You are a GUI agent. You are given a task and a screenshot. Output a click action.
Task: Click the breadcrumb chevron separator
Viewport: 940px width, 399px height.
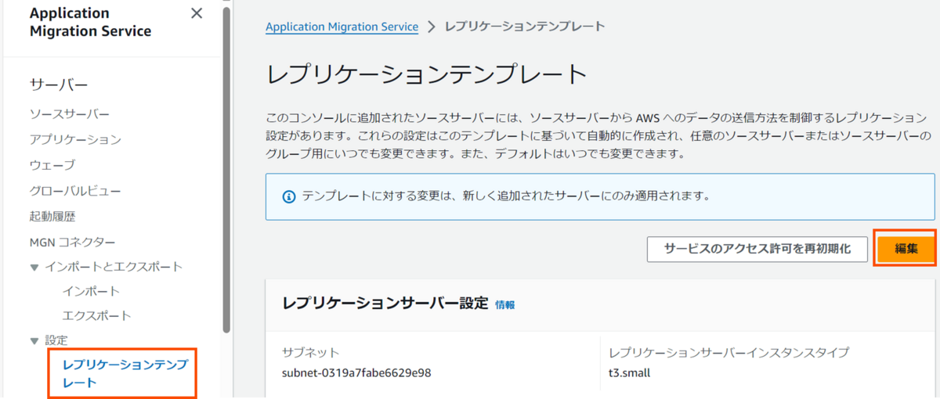coord(432,27)
